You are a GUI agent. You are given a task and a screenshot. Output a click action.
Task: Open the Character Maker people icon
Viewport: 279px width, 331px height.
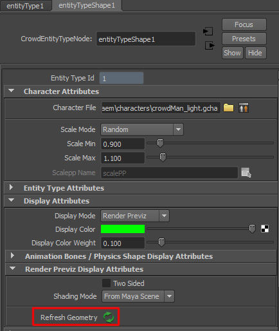click(x=244, y=108)
